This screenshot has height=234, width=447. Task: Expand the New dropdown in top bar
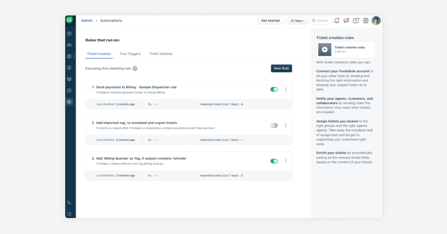pos(297,21)
